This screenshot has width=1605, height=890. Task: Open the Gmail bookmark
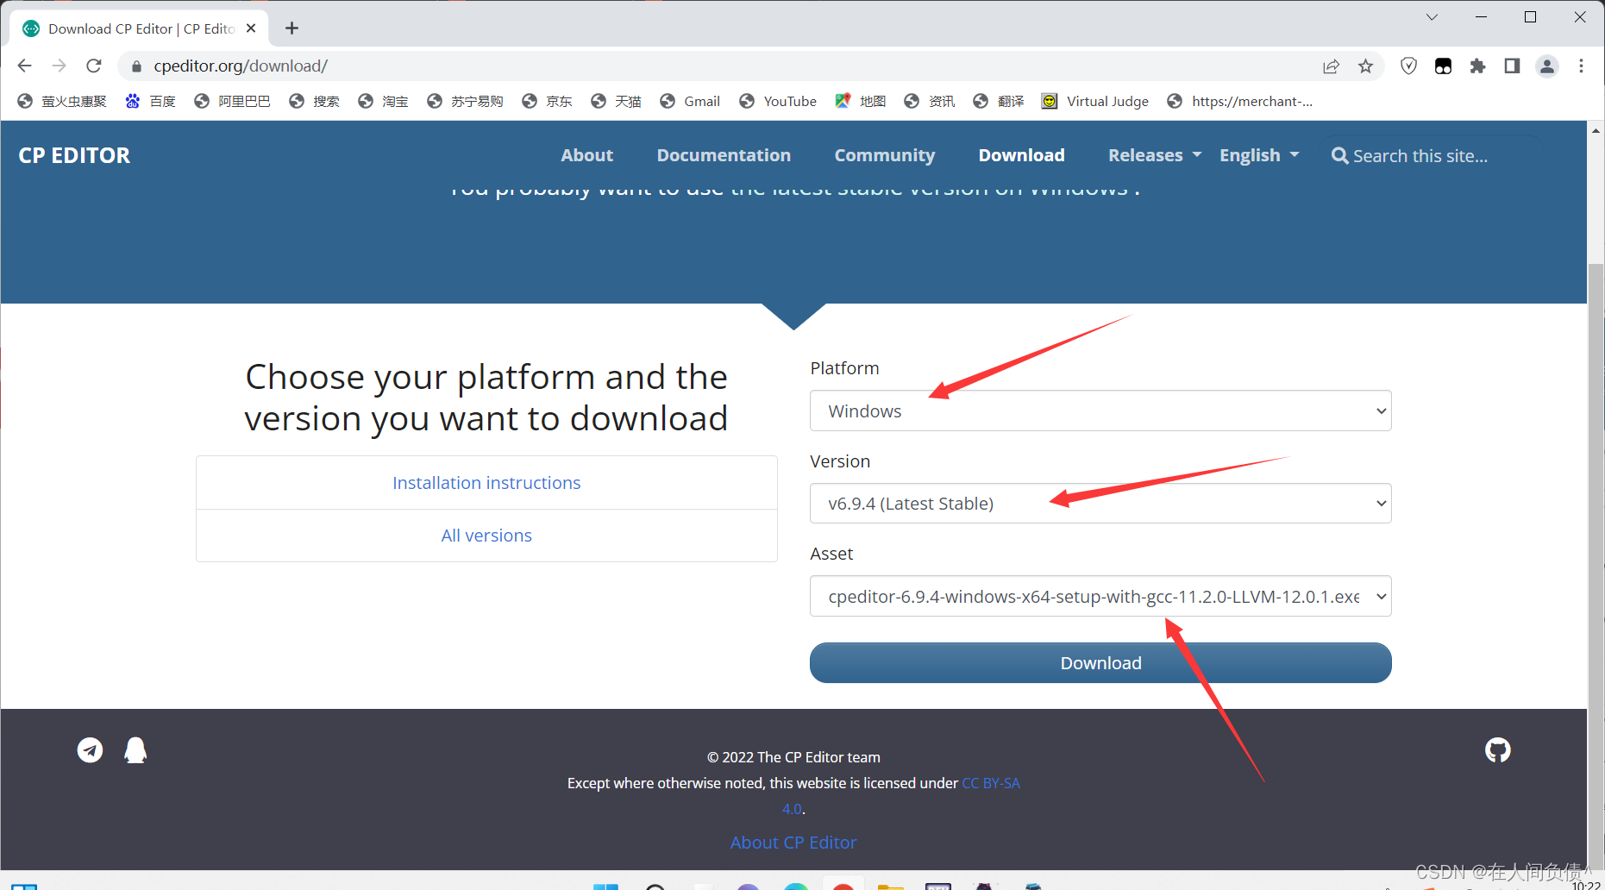(690, 102)
